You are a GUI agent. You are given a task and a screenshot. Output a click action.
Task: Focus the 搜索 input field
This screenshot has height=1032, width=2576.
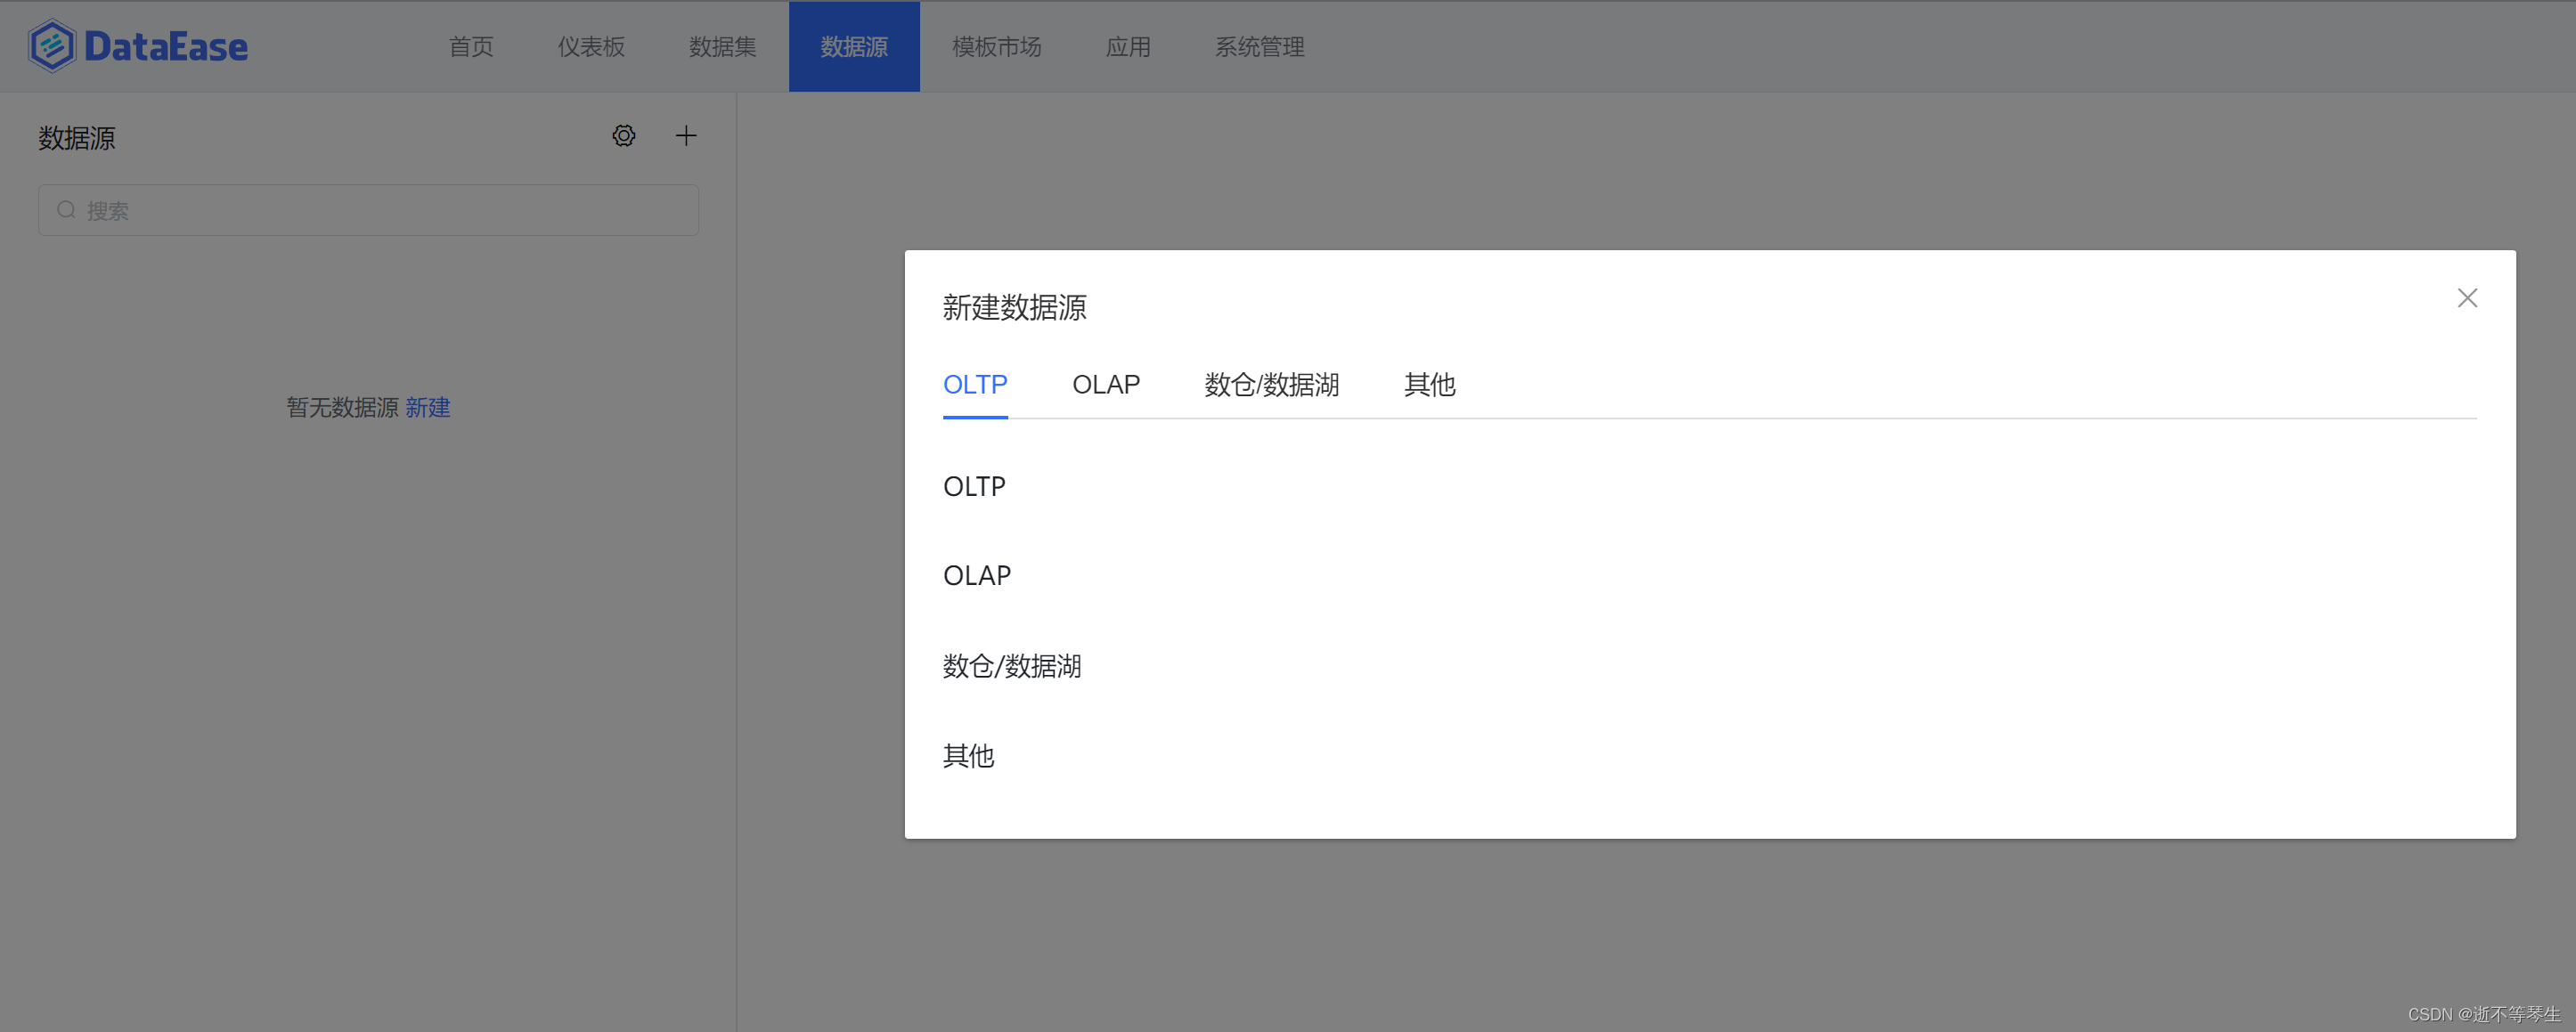tap(390, 210)
